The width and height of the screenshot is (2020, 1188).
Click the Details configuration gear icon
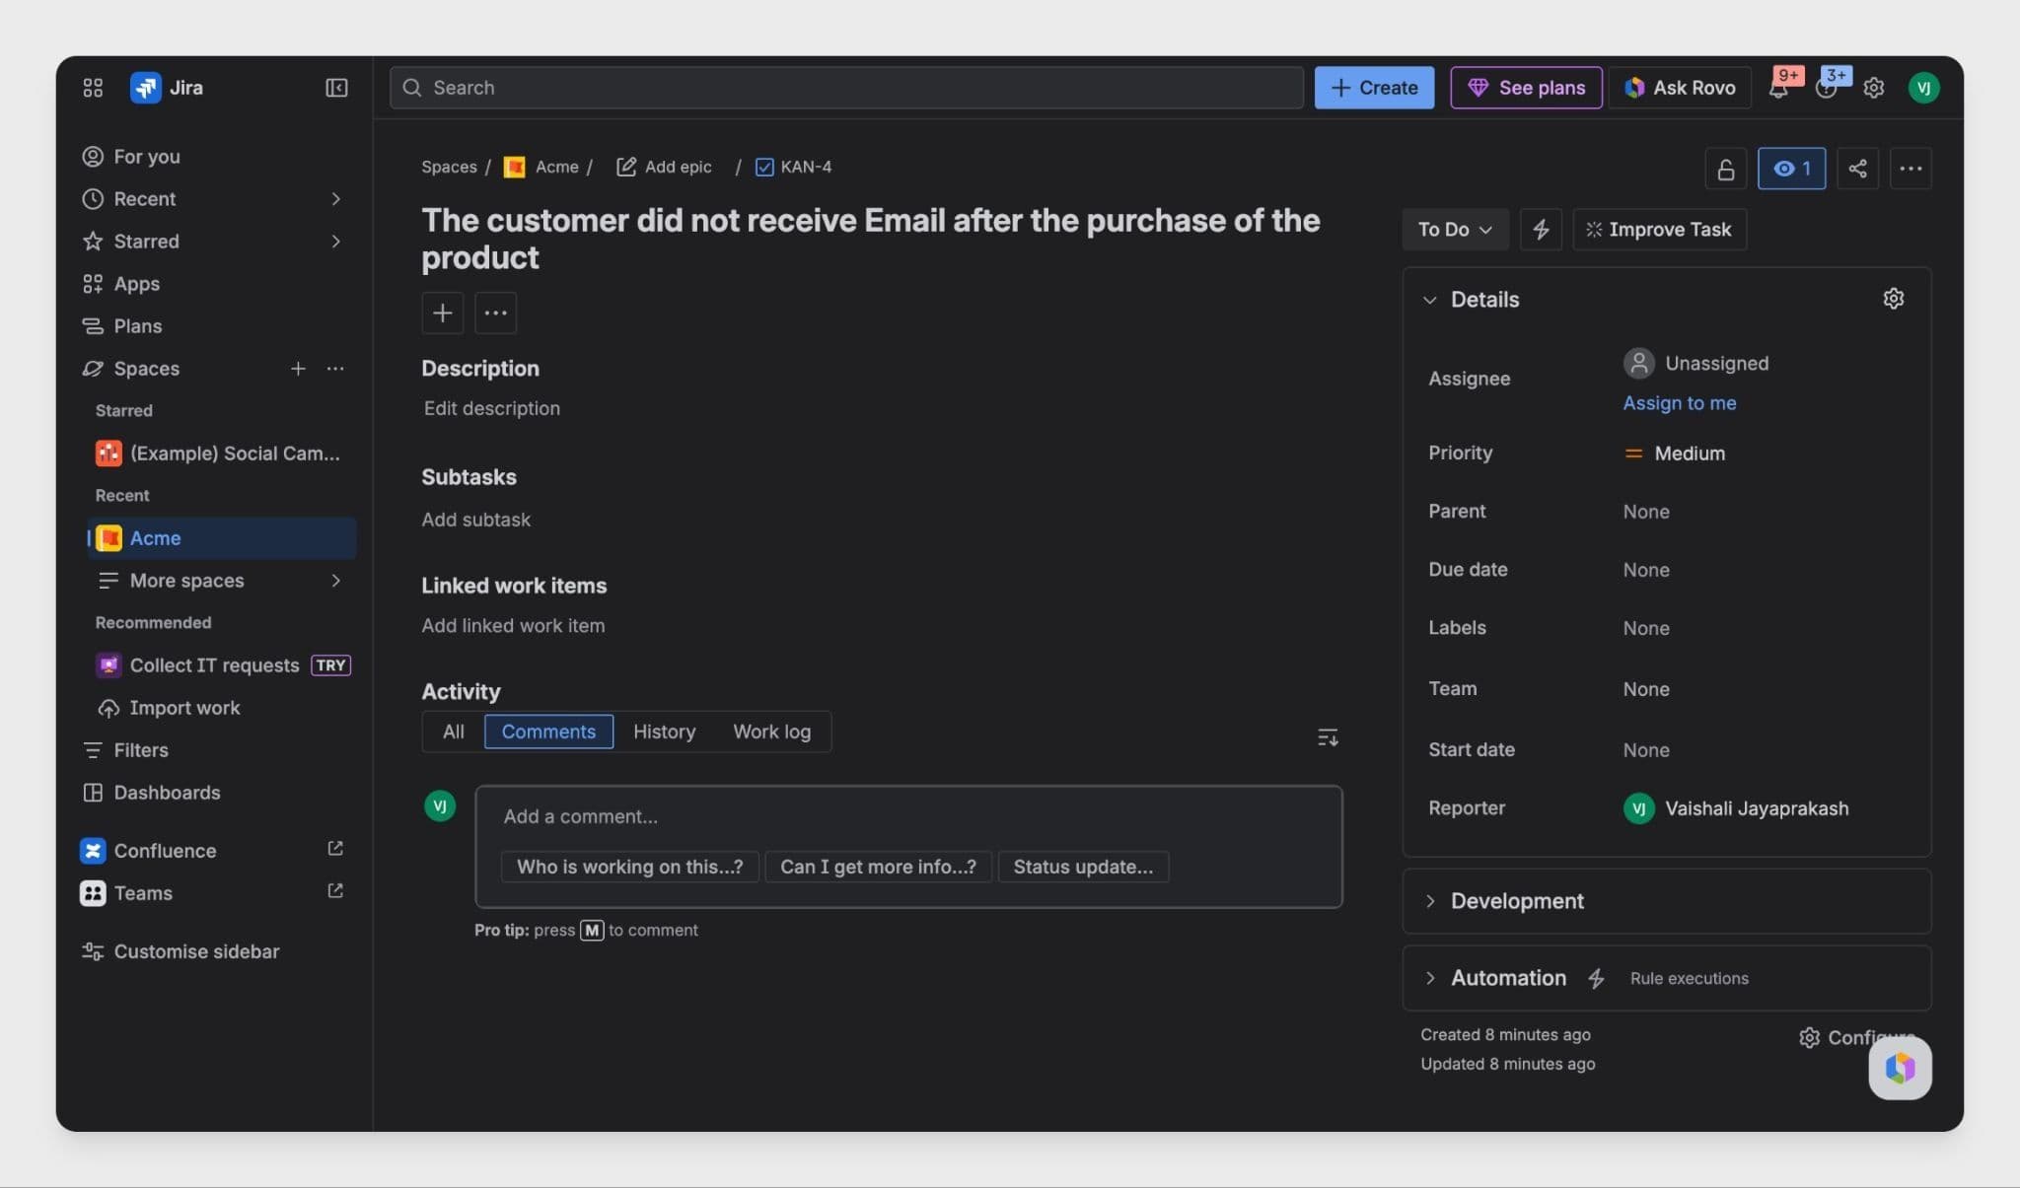(x=1893, y=299)
